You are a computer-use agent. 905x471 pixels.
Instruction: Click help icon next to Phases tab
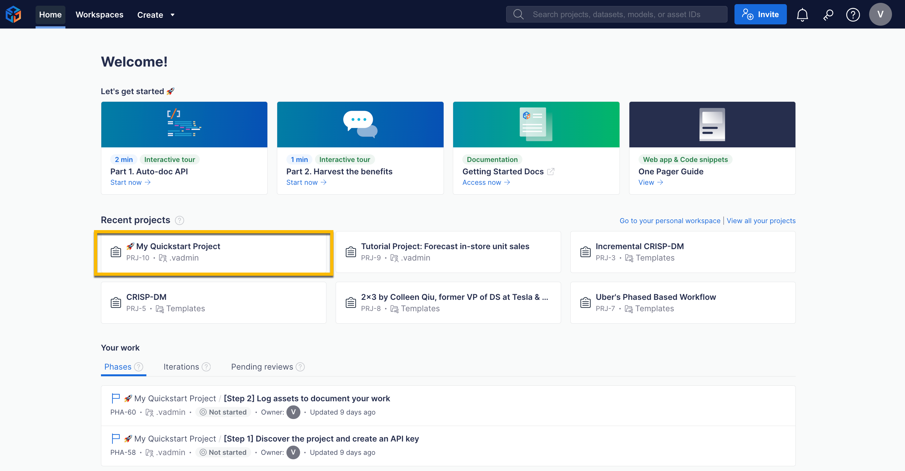click(139, 367)
